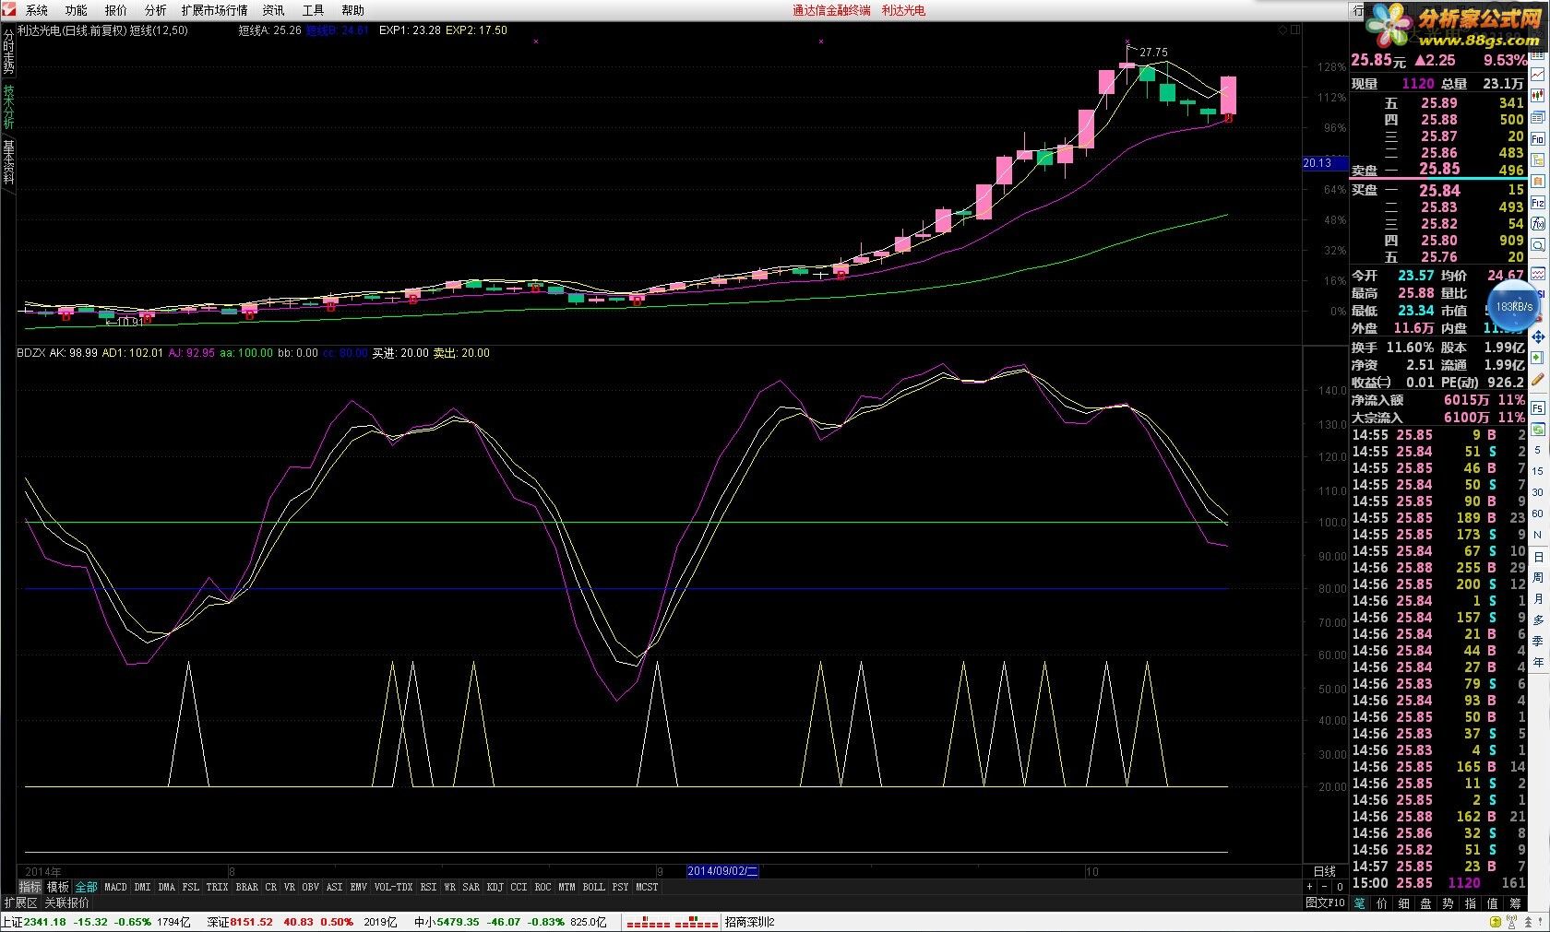Open the 资讯 menu

click(274, 10)
